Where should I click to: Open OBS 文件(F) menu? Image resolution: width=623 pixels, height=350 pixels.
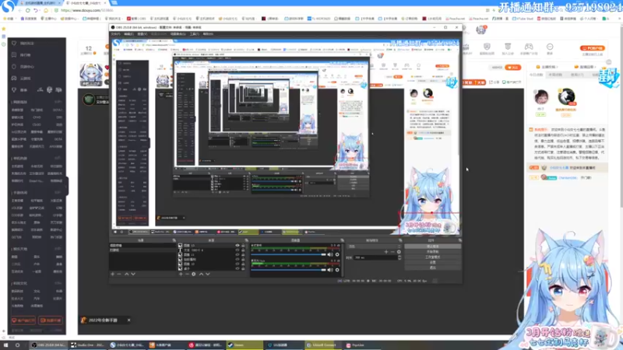(x=115, y=34)
